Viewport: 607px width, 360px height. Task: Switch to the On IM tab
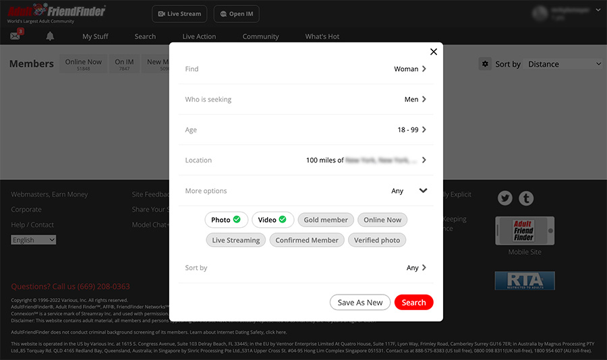coord(124,64)
